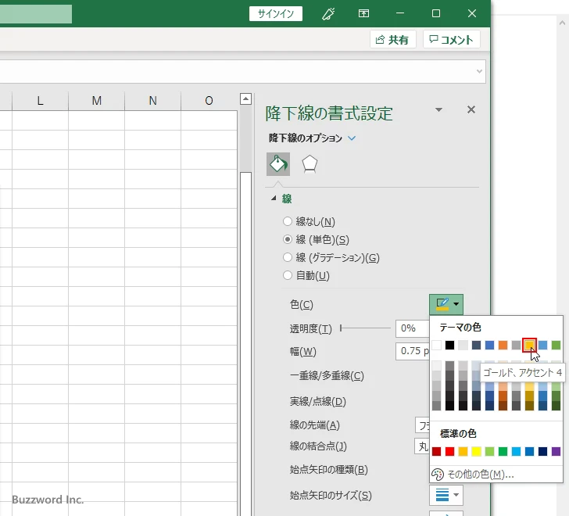This screenshot has height=516, width=569.
Task: Open the 線の先端(A) cap type dropdown
Action: click(x=422, y=425)
